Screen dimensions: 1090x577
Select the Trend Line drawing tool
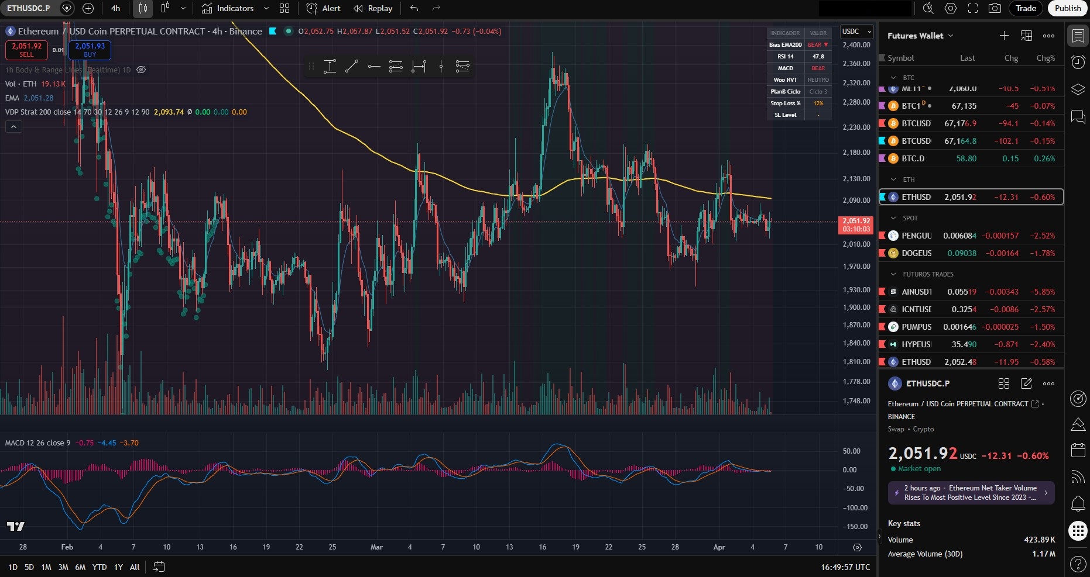click(352, 66)
